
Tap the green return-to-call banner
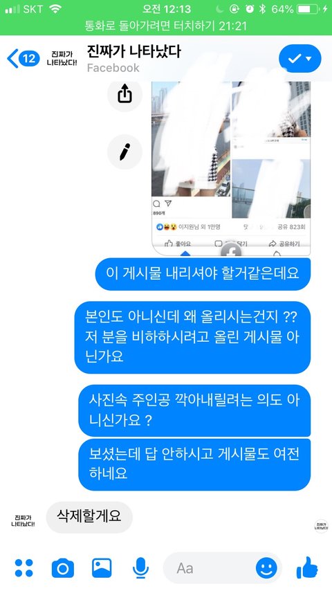pyautogui.click(x=166, y=26)
